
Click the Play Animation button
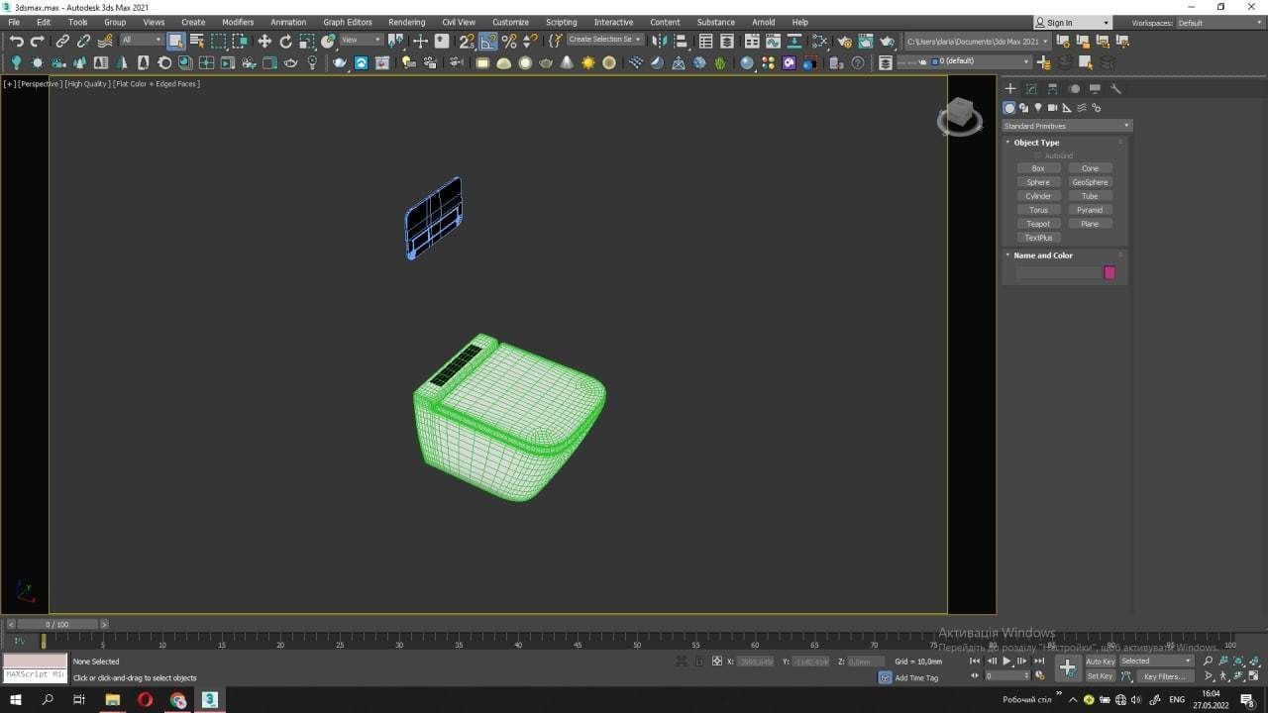coord(1006,661)
